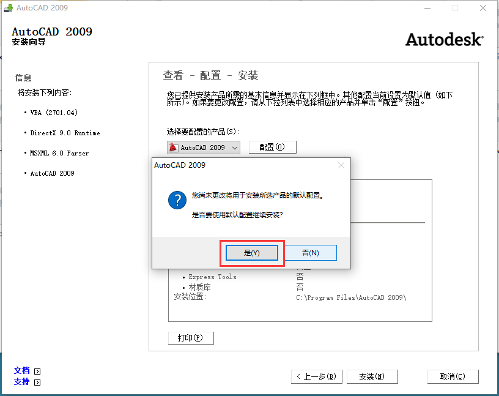
Task: Click the Autodesk logo
Action: click(445, 40)
